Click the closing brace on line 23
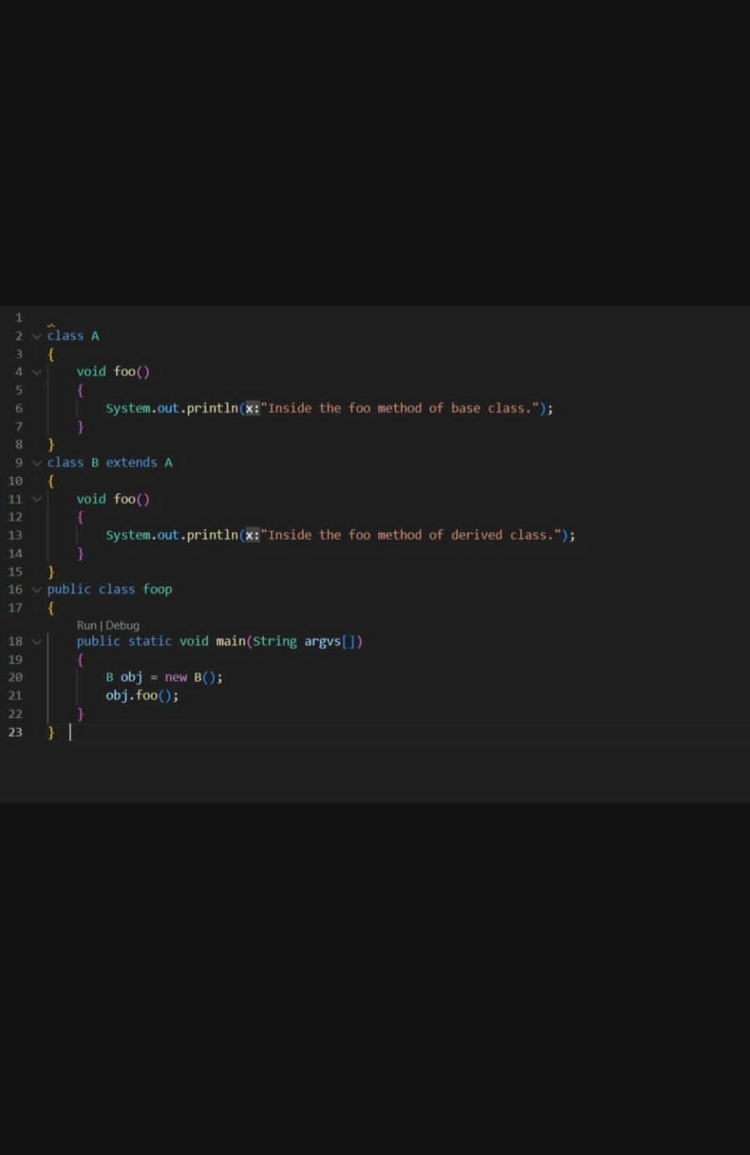750x1155 pixels. coord(50,732)
